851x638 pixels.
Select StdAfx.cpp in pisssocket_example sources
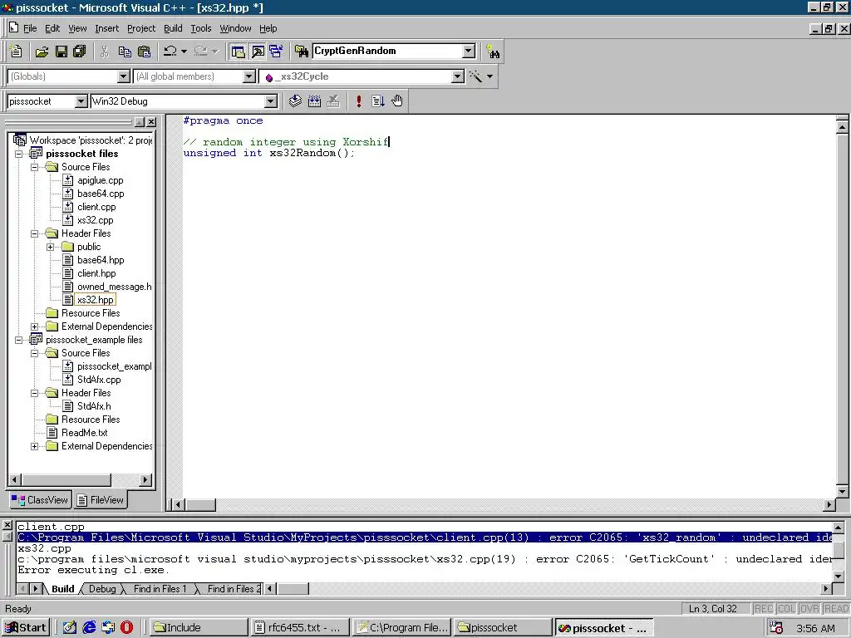pos(99,379)
